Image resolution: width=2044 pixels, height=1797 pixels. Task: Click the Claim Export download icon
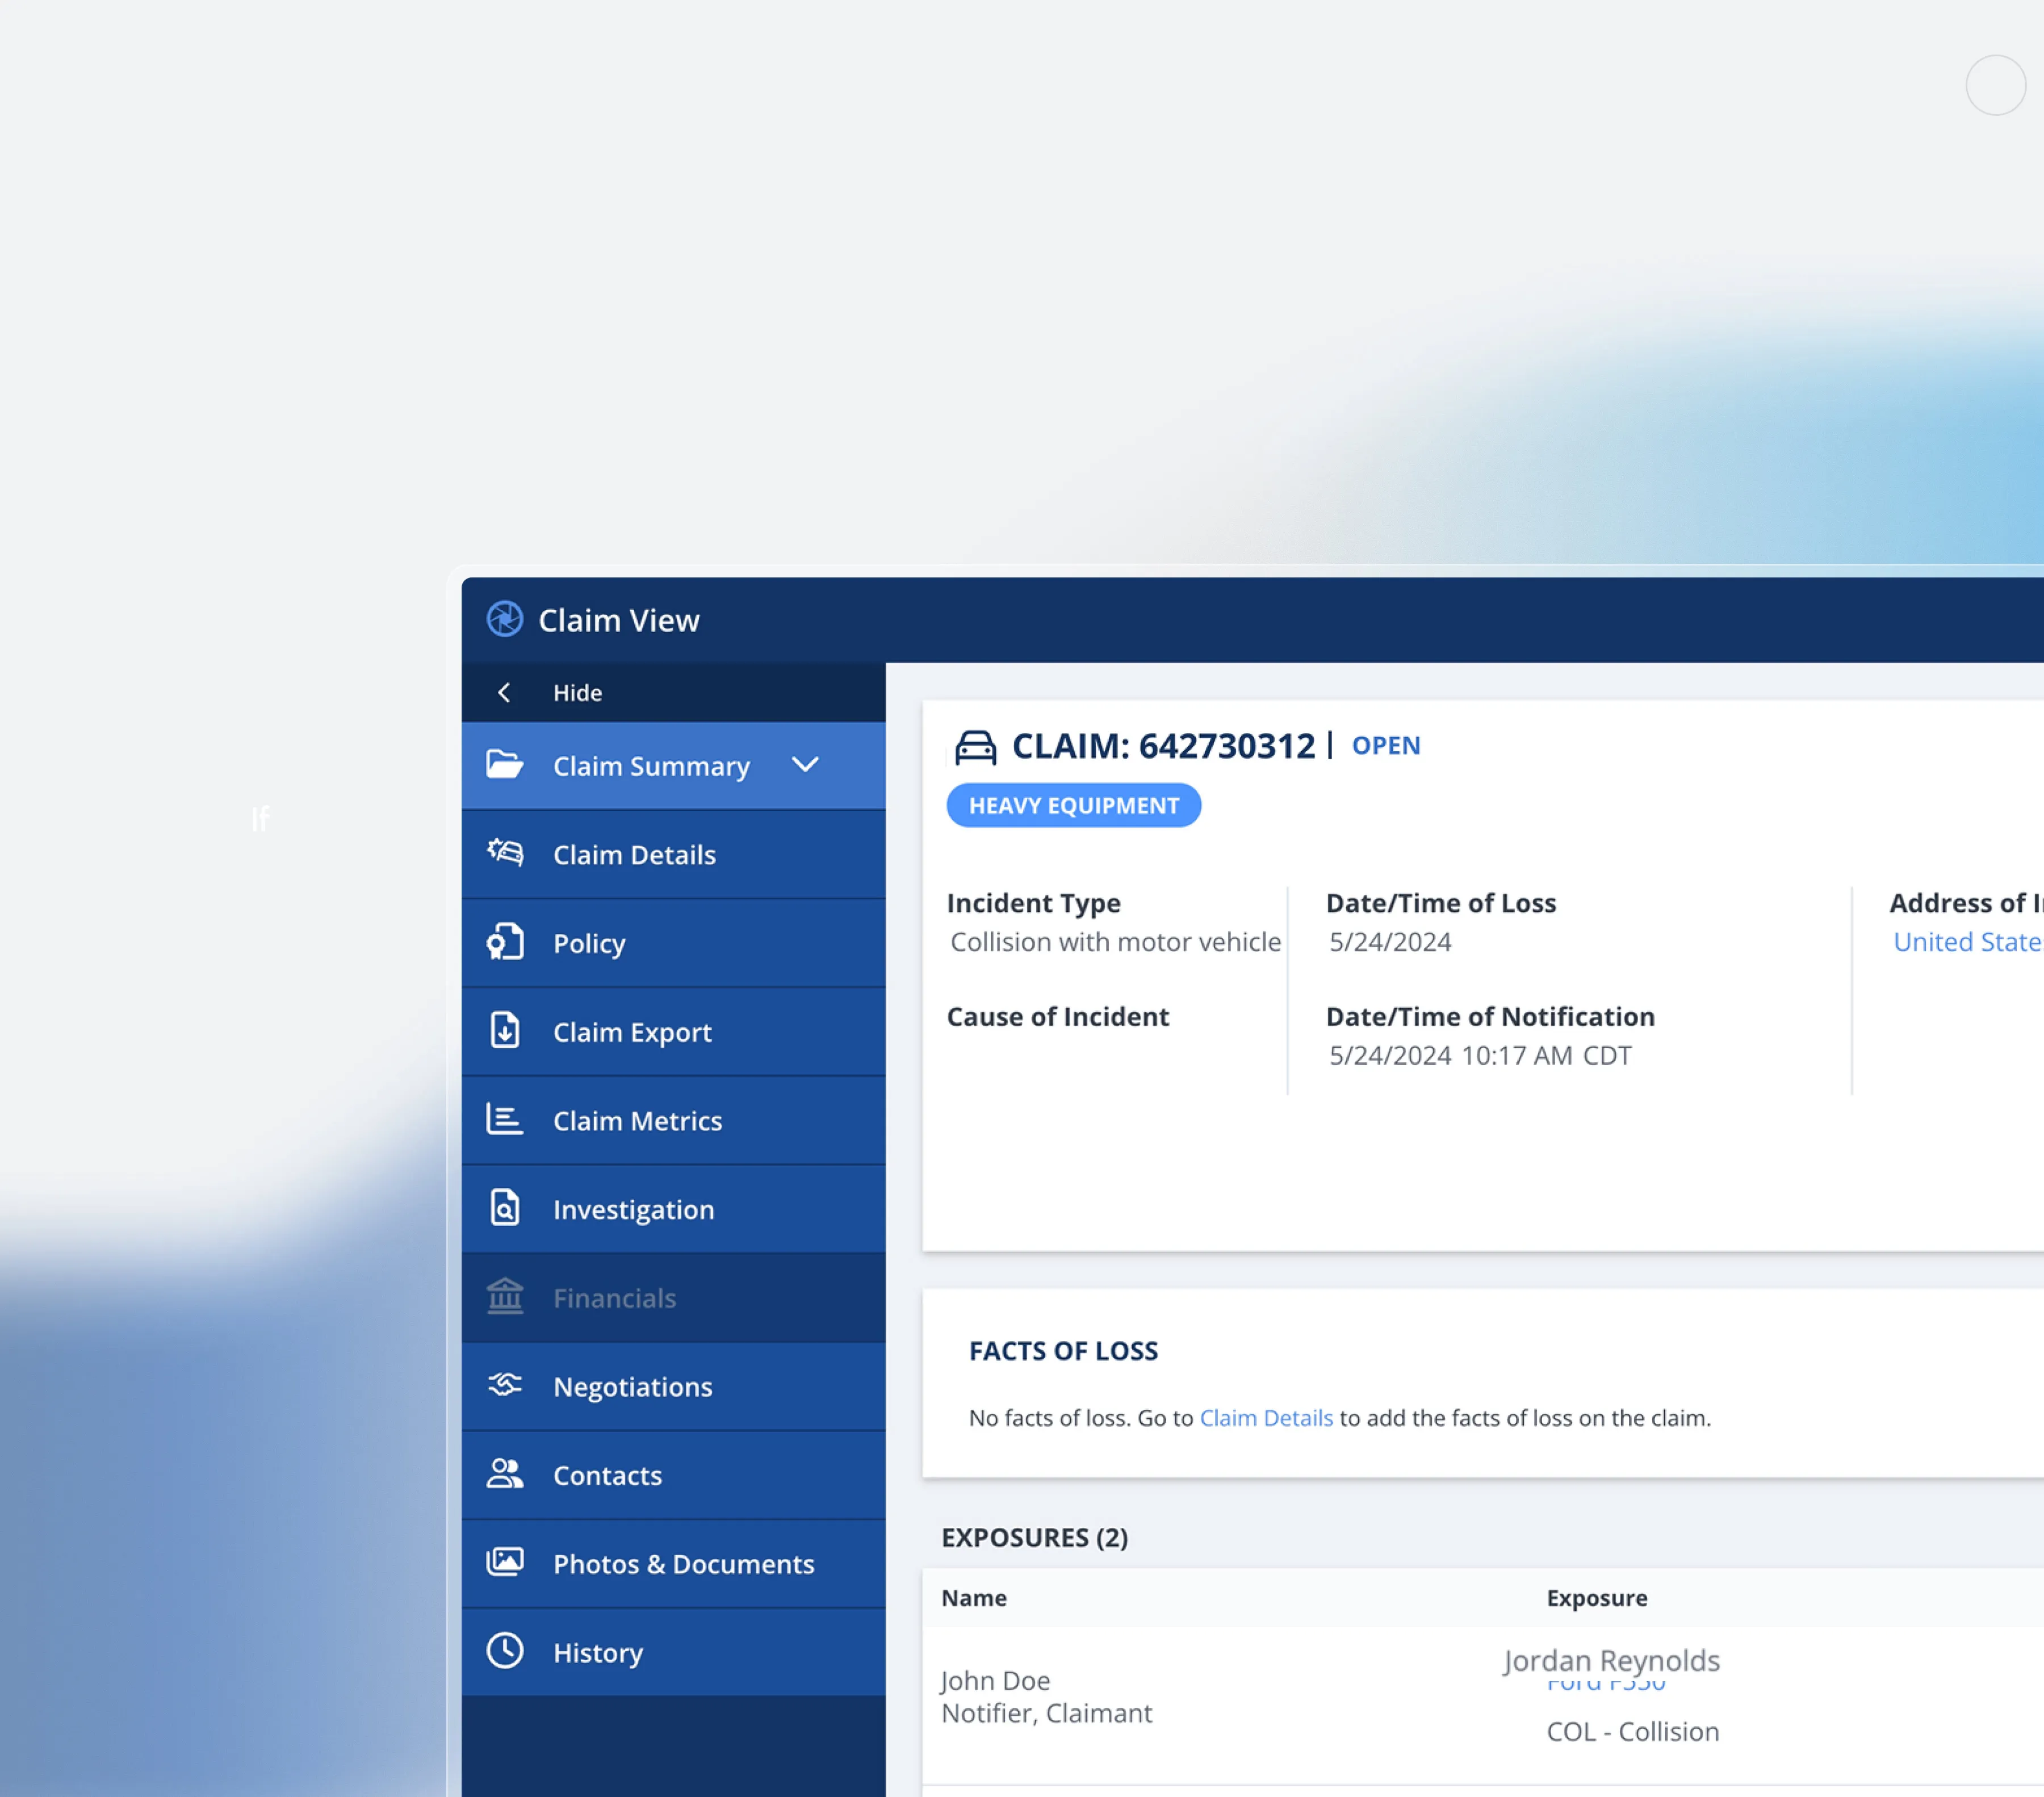[x=505, y=1030]
